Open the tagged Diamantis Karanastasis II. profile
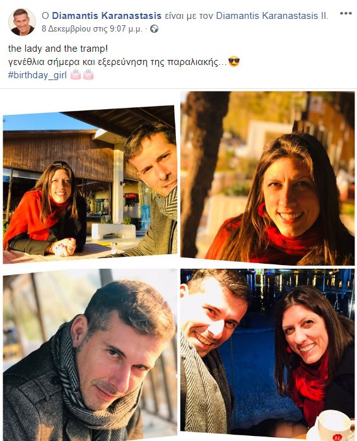 pyautogui.click(x=272, y=16)
